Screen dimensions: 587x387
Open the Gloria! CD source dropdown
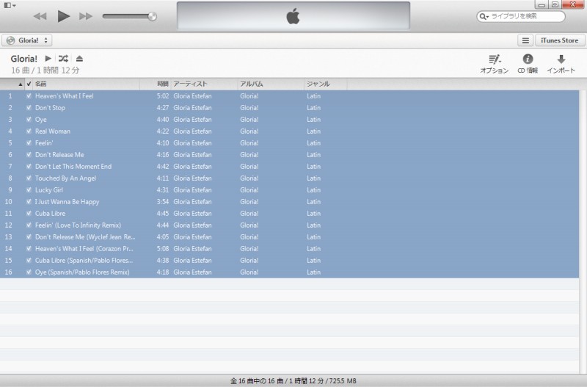pos(27,40)
